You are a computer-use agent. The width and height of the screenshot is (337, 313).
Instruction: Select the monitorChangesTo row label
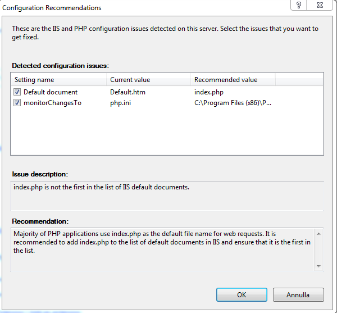pyautogui.click(x=52, y=103)
